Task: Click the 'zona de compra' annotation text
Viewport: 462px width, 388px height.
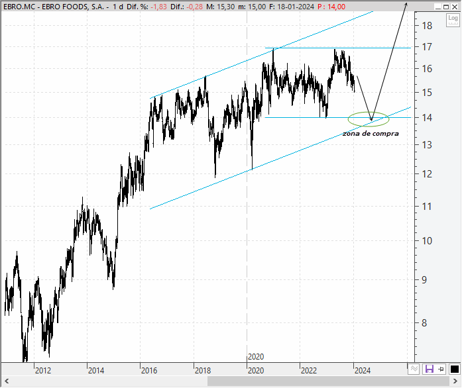Action: pos(371,134)
